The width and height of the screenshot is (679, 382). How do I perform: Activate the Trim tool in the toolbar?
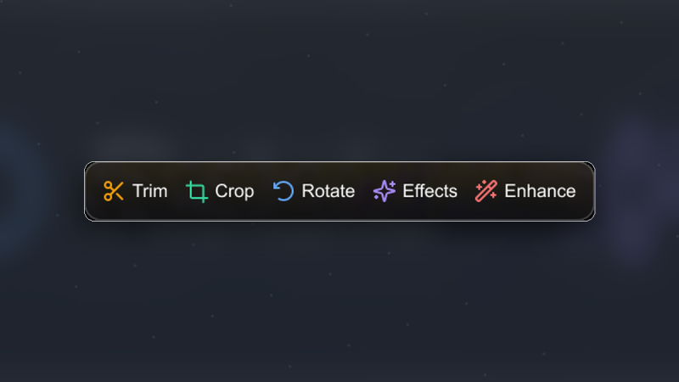coord(135,191)
